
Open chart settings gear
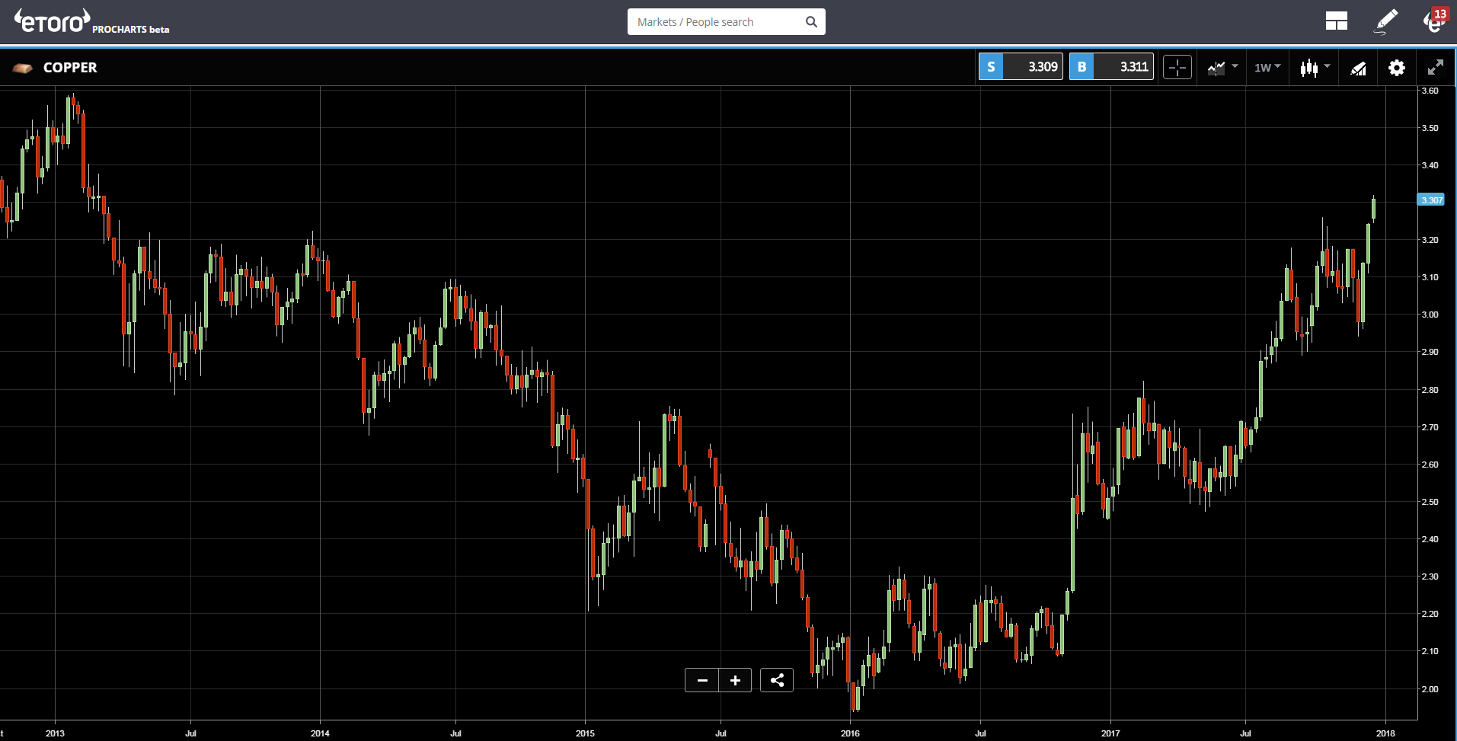pyautogui.click(x=1397, y=68)
